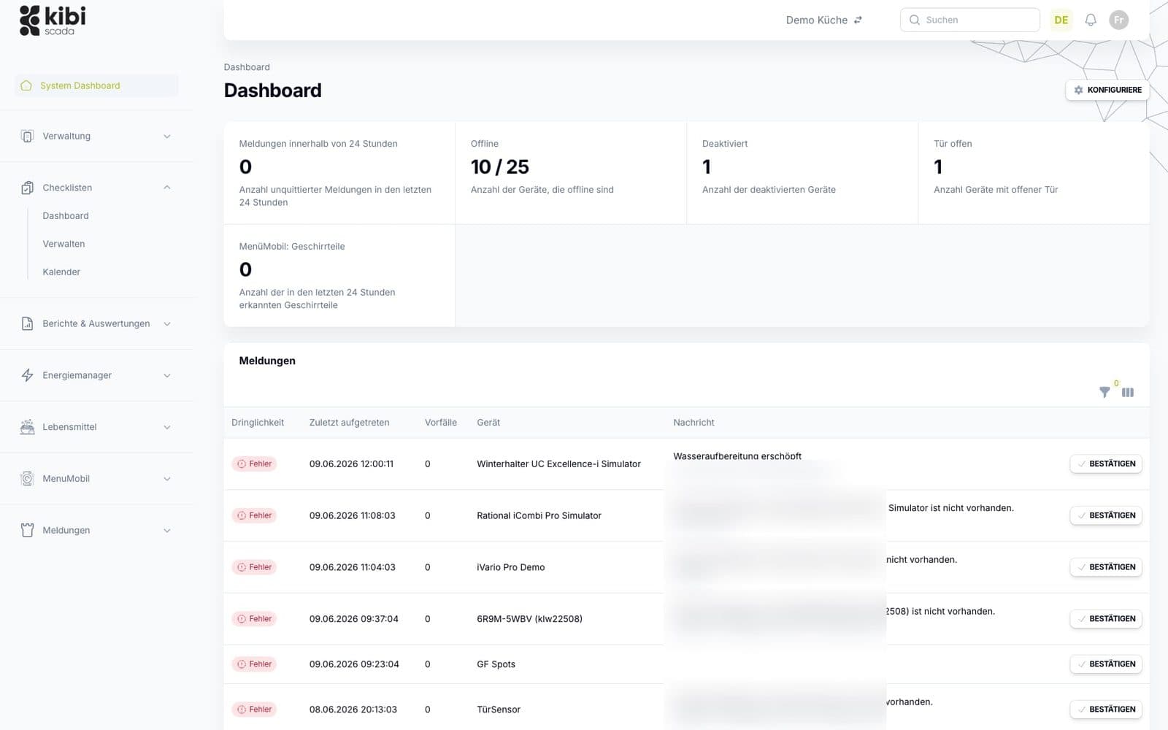Click the Verwaltung sidebar icon
The width and height of the screenshot is (1168, 730).
click(x=27, y=137)
